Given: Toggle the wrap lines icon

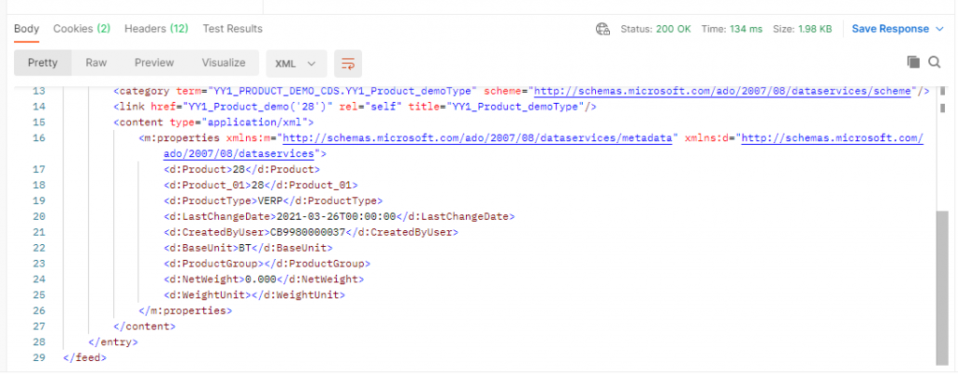Looking at the screenshot, I should (x=348, y=64).
